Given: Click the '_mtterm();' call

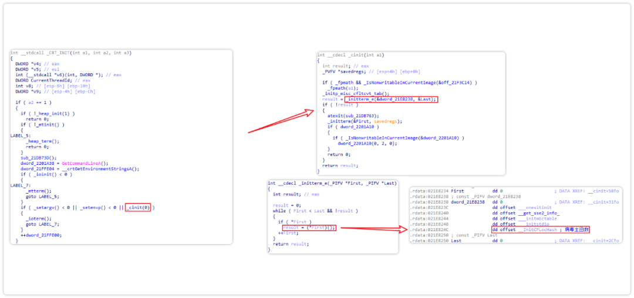Looking at the screenshot, I should tap(39, 191).
